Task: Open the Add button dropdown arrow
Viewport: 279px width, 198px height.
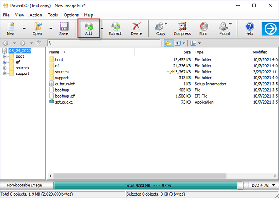Action: pos(102,29)
